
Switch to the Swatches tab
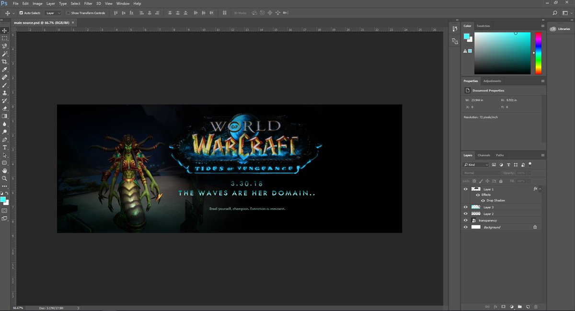pos(483,26)
